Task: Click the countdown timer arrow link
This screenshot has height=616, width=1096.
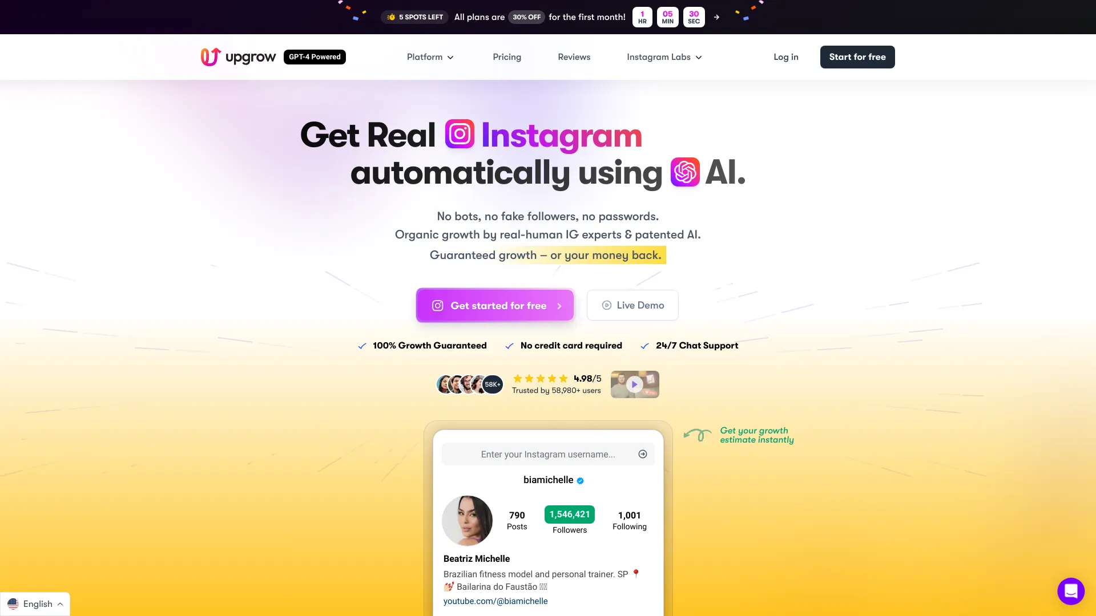Action: [716, 17]
